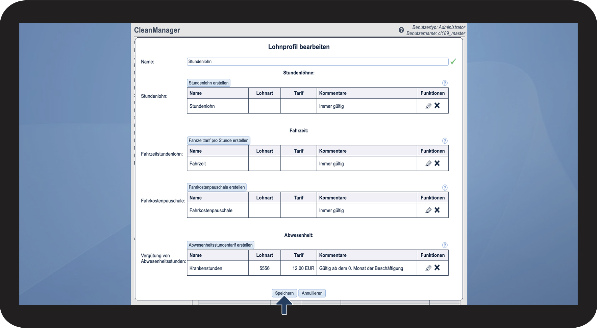Delete the Stundenlohn row entry

coord(437,106)
